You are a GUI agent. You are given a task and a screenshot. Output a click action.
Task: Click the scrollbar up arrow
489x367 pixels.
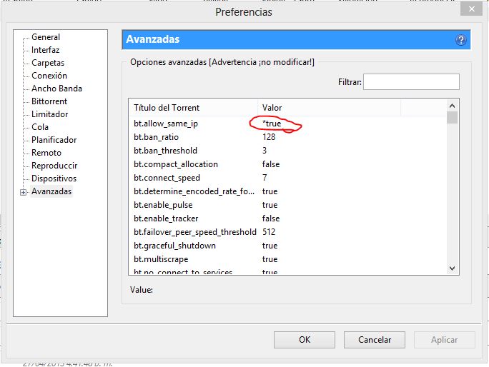[x=453, y=106]
